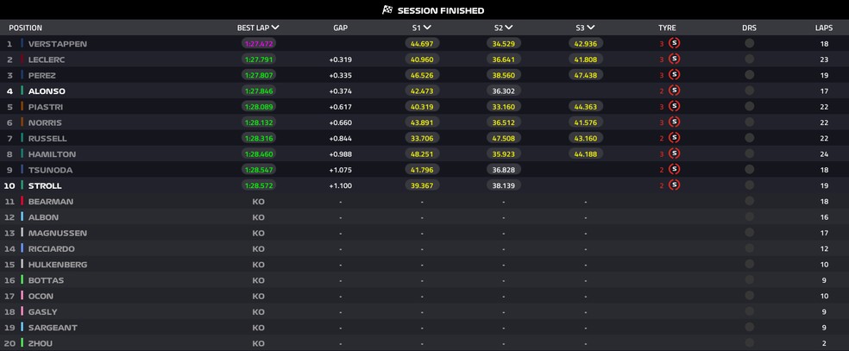Open the S3 sector column dropdown

(x=591, y=28)
